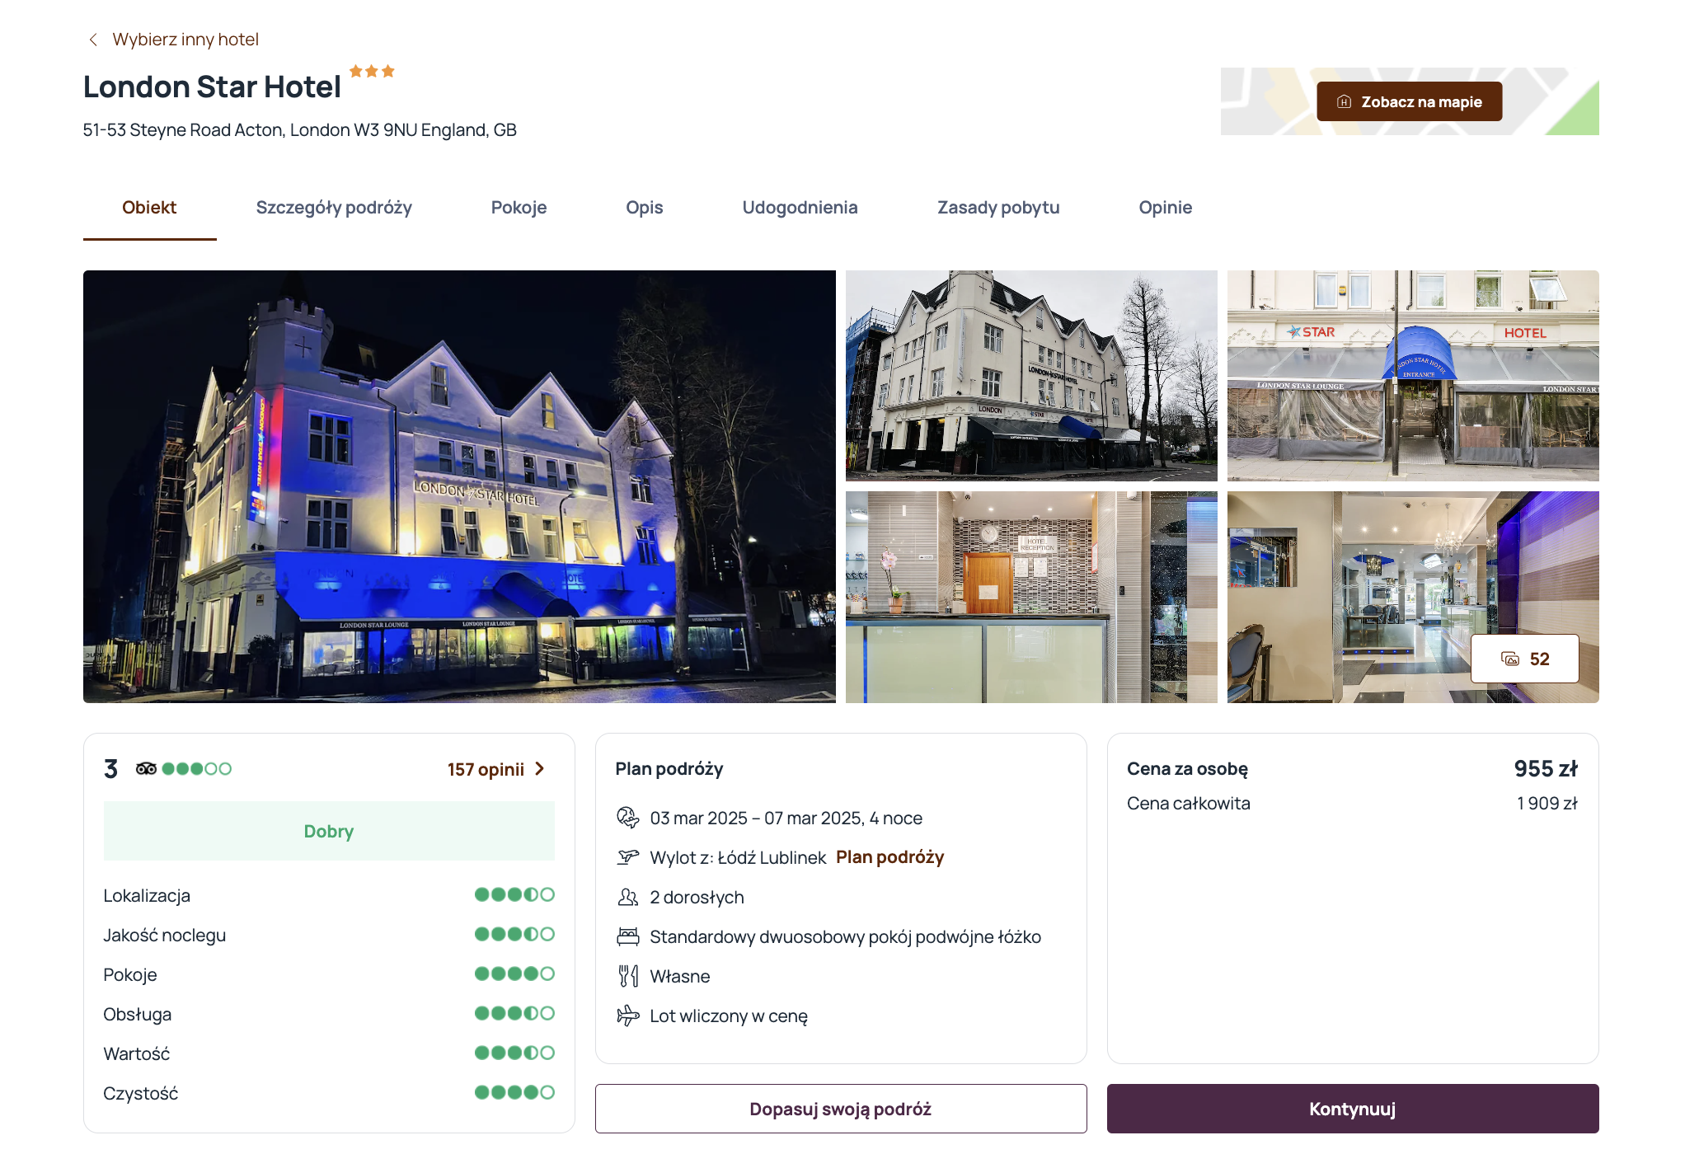Open the Pokoje tab
Screen dimensions: 1685x1154
click(x=519, y=208)
